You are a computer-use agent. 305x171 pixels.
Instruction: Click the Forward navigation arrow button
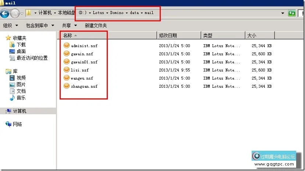tap(15, 13)
